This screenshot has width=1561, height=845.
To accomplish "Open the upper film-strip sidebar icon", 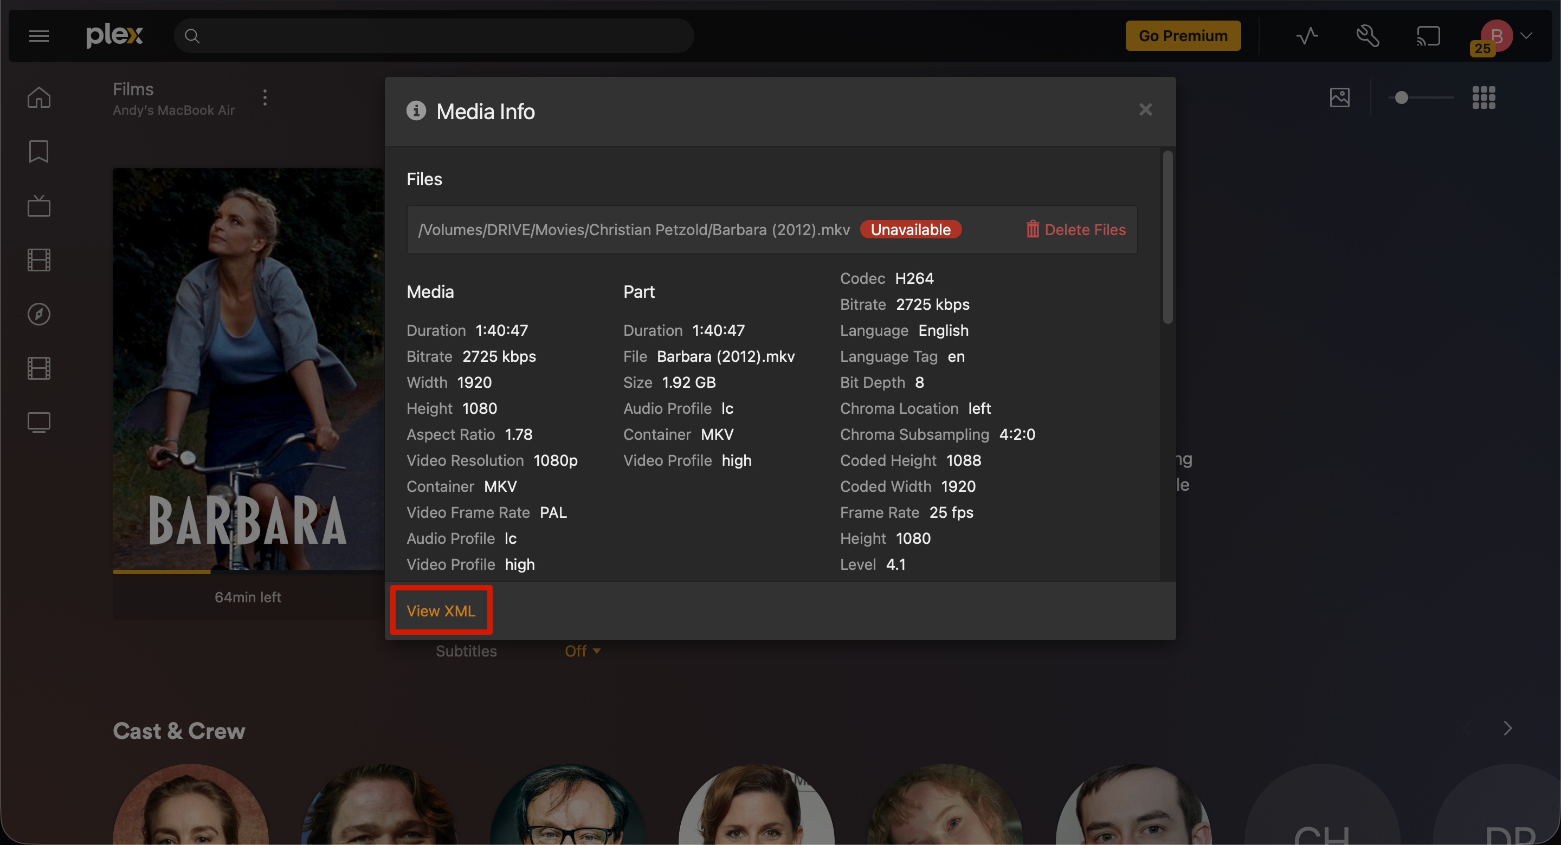I will coord(39,260).
